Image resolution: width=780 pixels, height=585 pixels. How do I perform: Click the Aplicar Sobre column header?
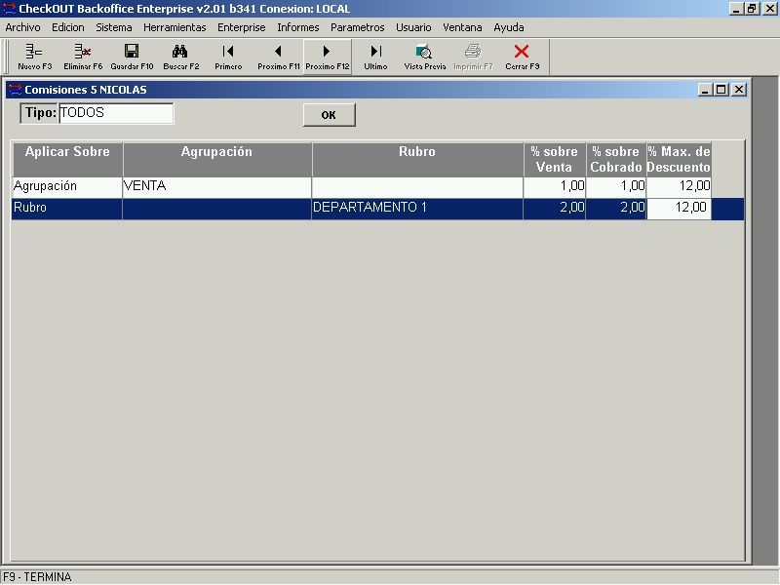click(67, 160)
